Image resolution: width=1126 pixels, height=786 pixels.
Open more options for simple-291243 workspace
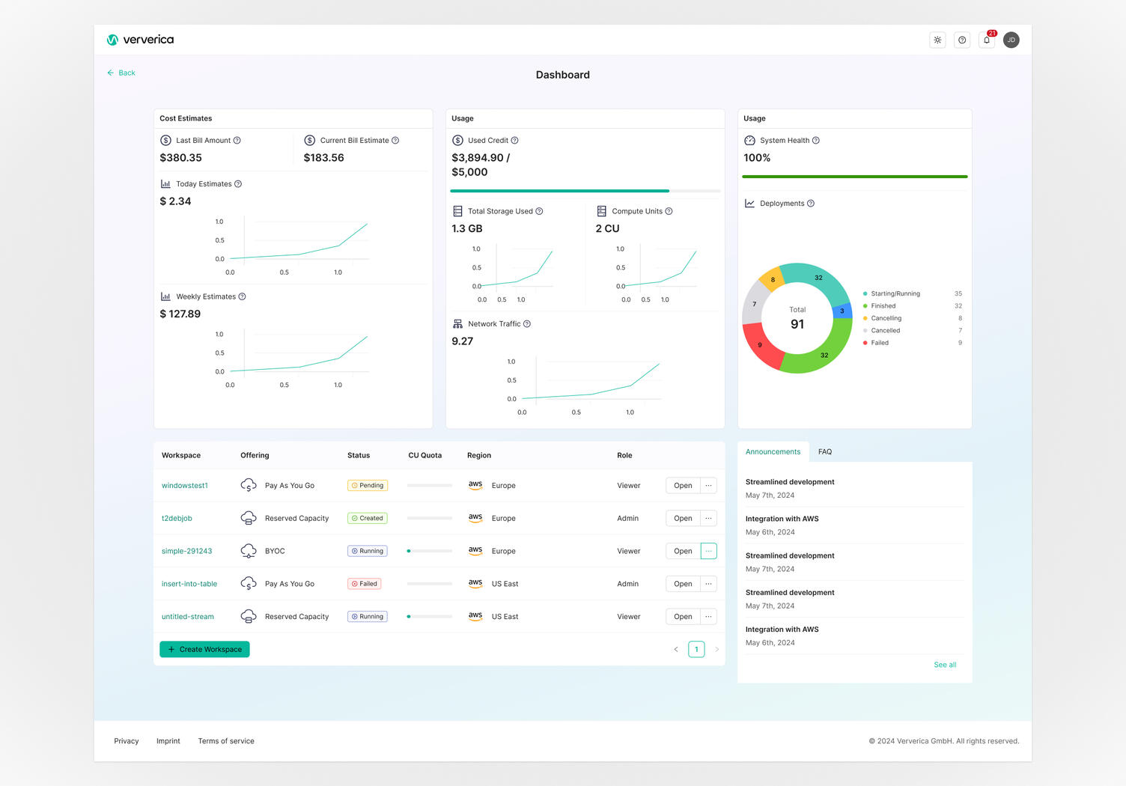(708, 550)
